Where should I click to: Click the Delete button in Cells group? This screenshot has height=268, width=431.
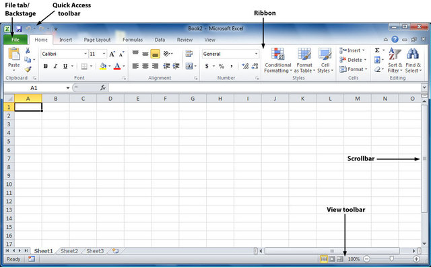353,60
